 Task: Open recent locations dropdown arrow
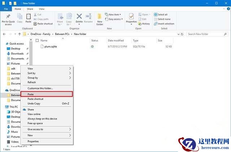[x=15, y=34]
